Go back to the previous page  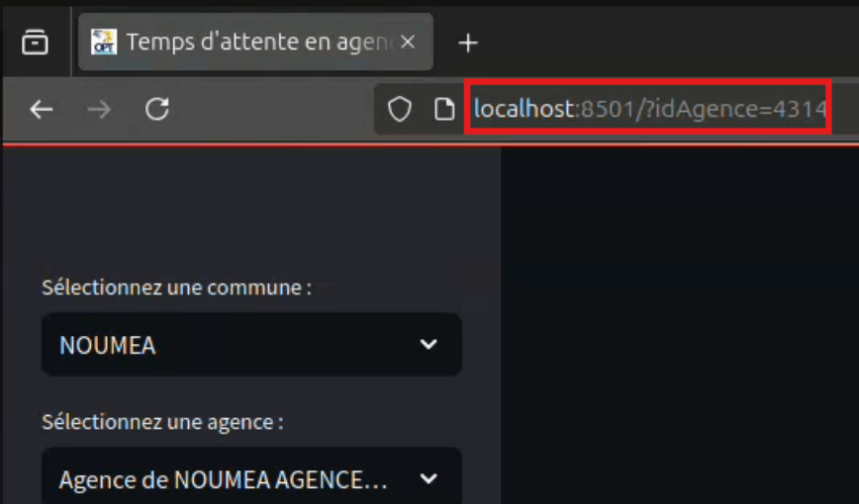pos(41,109)
